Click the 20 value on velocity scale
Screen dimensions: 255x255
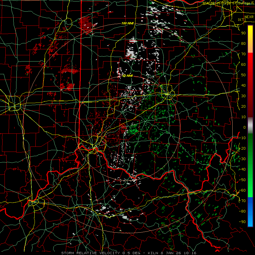(243, 107)
